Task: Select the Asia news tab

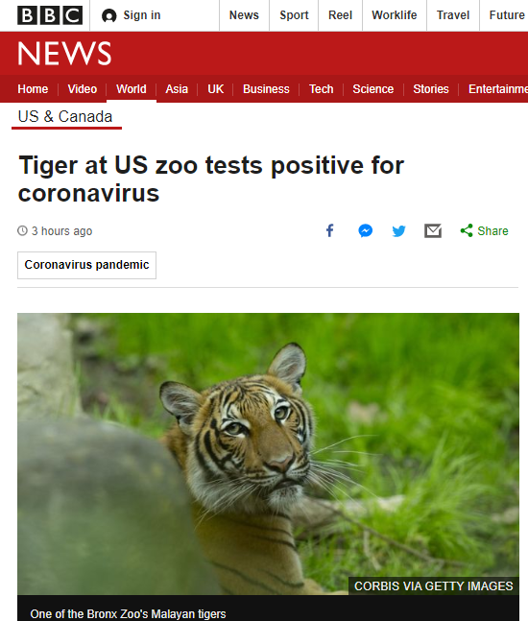Action: coord(177,88)
